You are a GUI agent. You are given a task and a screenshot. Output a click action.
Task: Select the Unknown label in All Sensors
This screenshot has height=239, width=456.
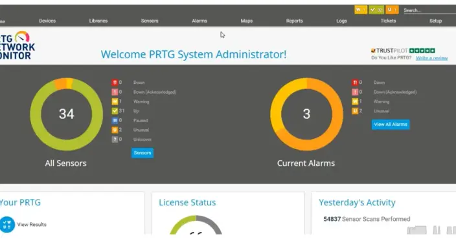(142, 140)
